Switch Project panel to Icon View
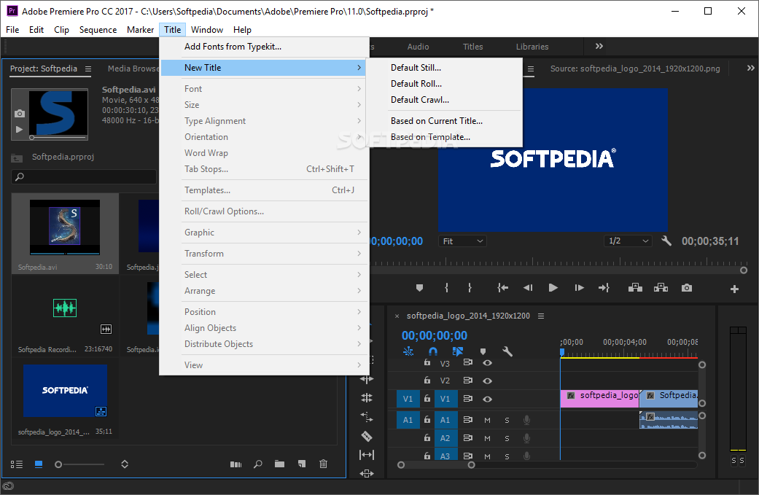759x495 pixels. 39,464
